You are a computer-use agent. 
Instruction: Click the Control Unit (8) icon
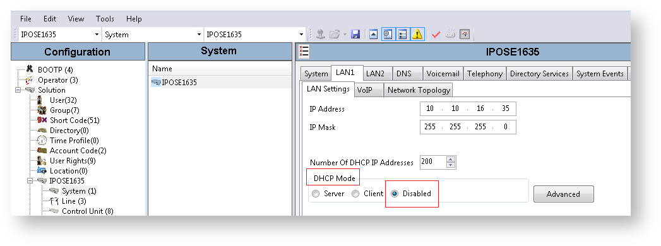(x=54, y=211)
